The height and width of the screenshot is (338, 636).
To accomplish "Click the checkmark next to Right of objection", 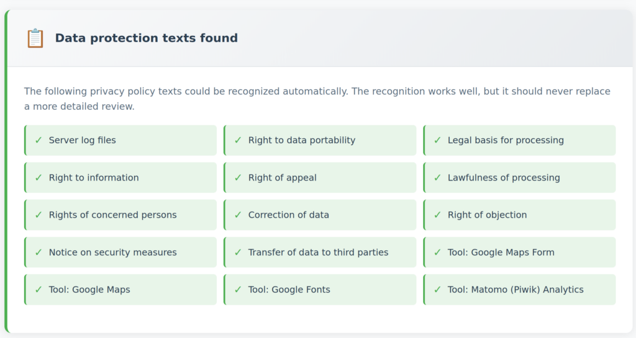I will click(x=437, y=215).
